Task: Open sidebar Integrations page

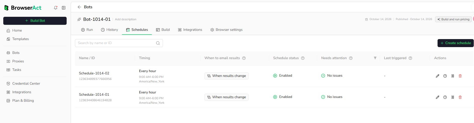Action: (x=22, y=92)
